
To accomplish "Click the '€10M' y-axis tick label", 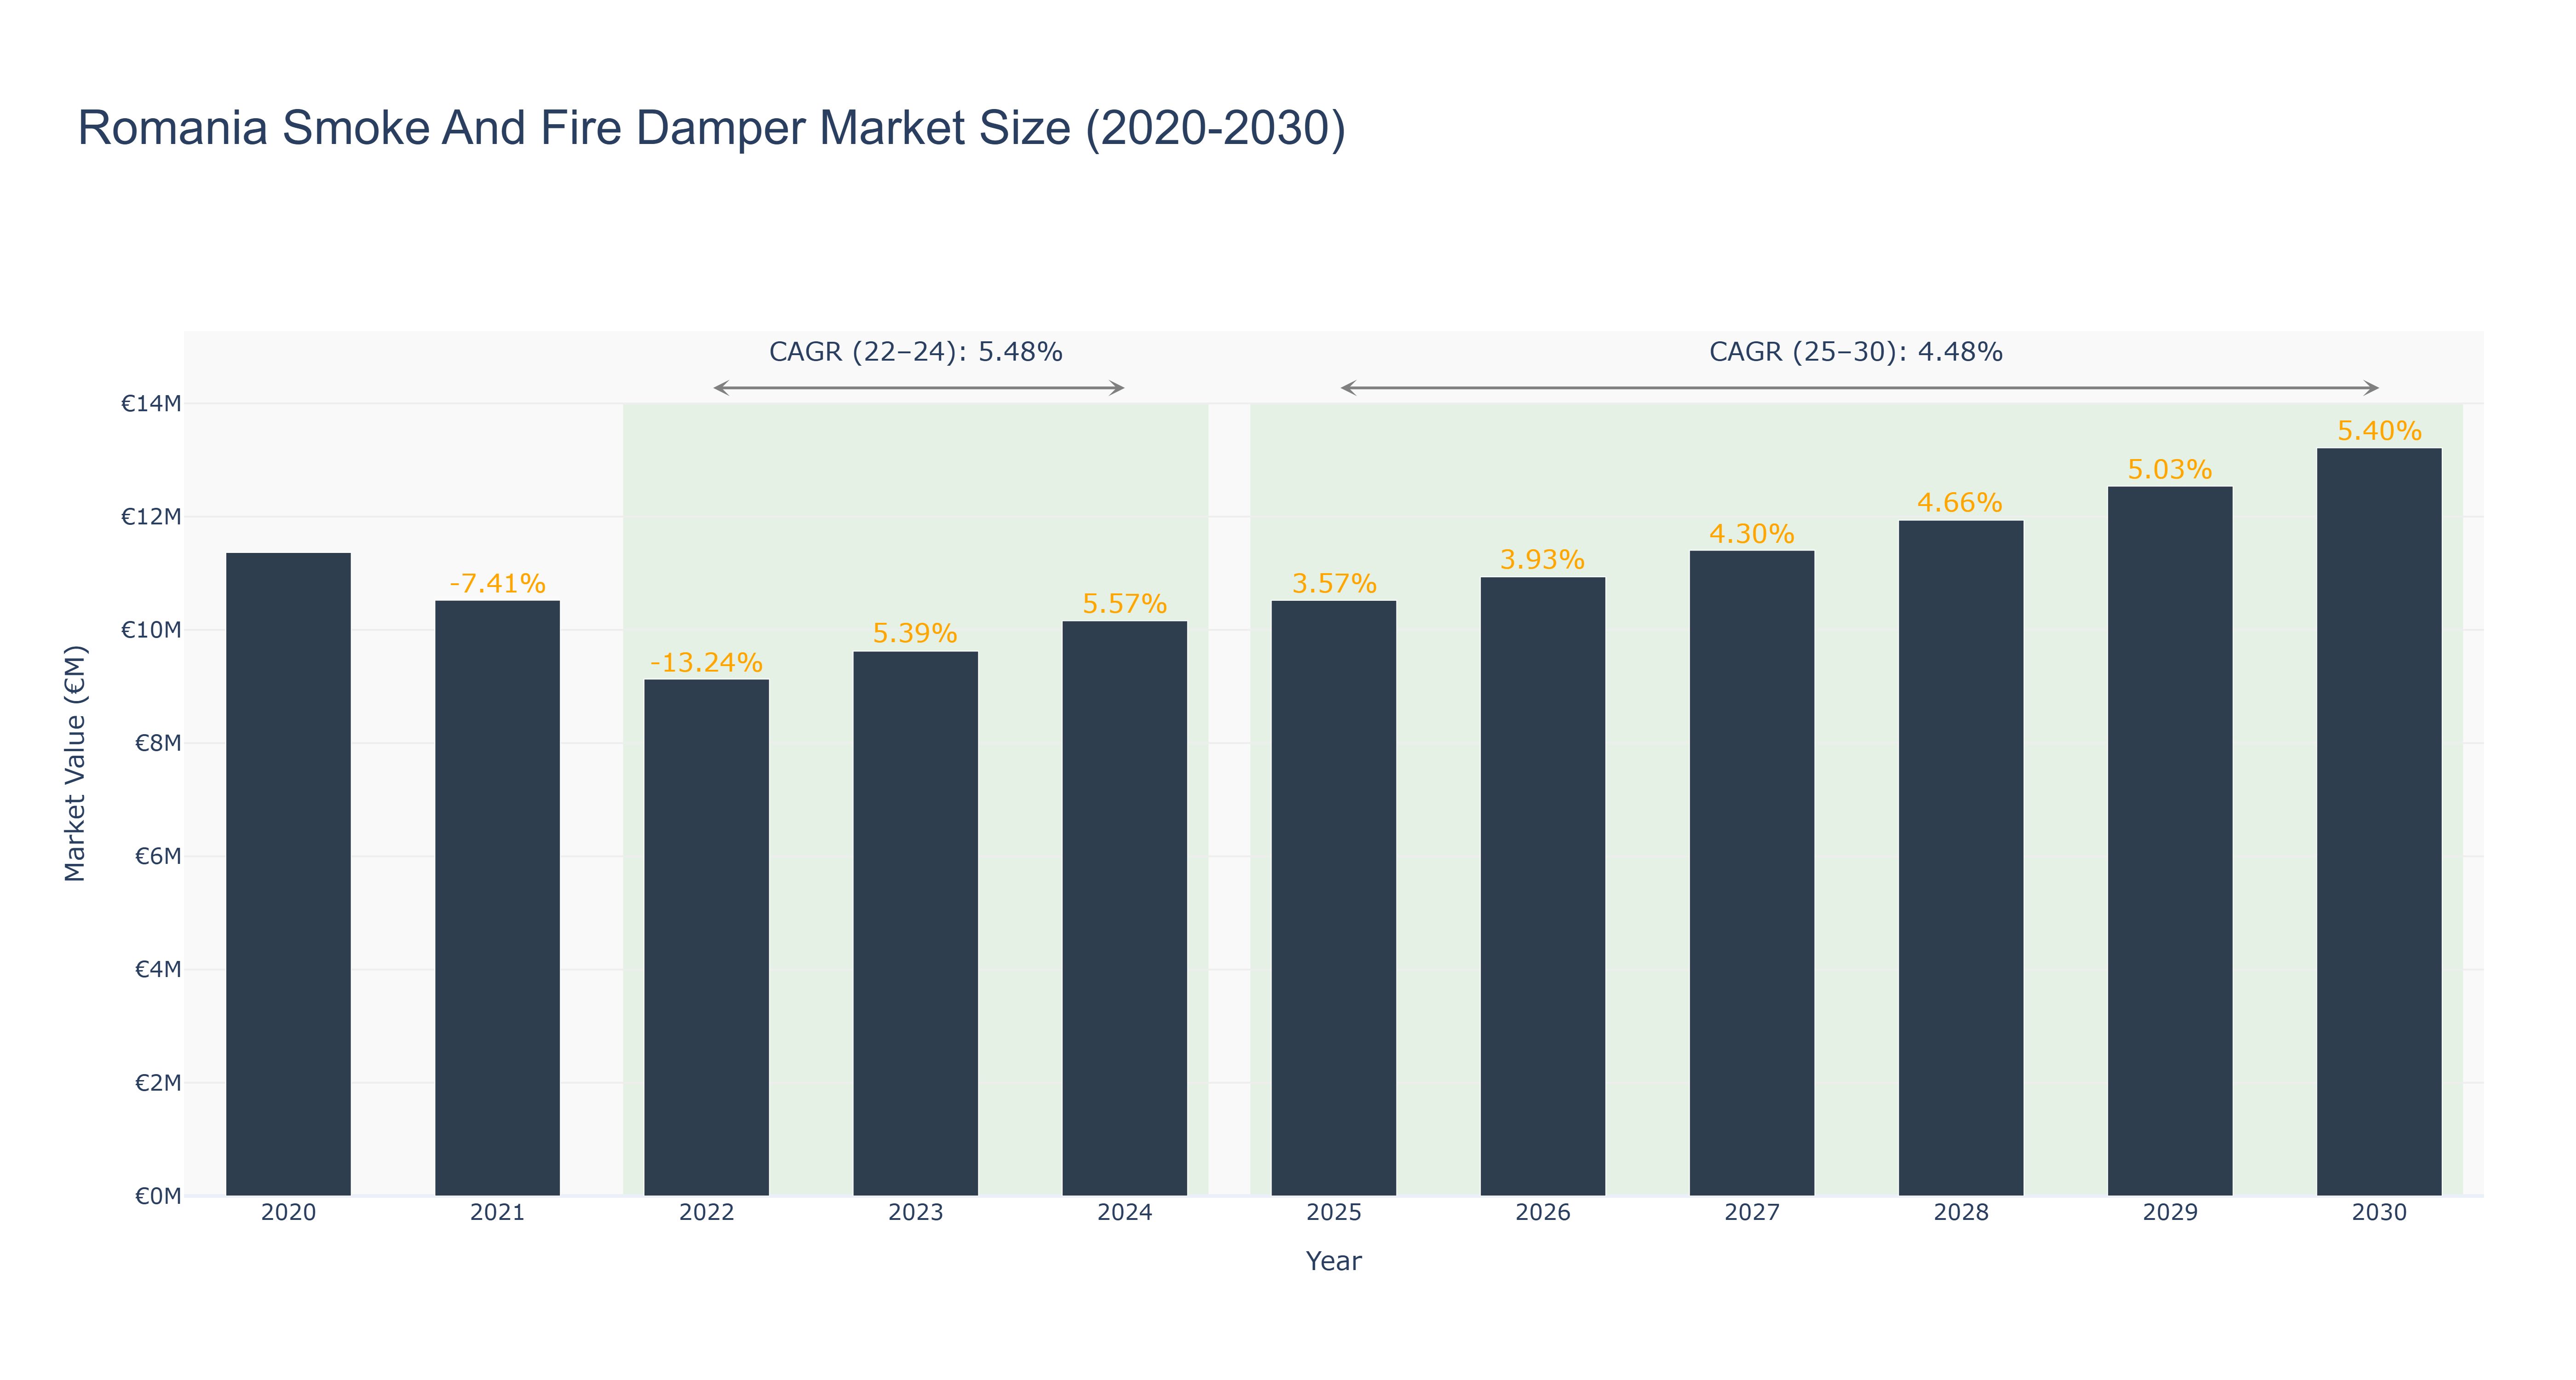I will (x=151, y=630).
